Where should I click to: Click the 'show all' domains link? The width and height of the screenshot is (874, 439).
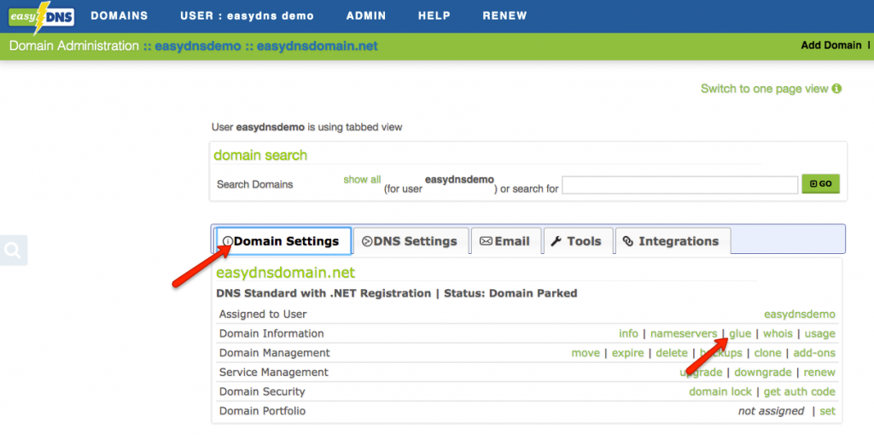(x=362, y=180)
